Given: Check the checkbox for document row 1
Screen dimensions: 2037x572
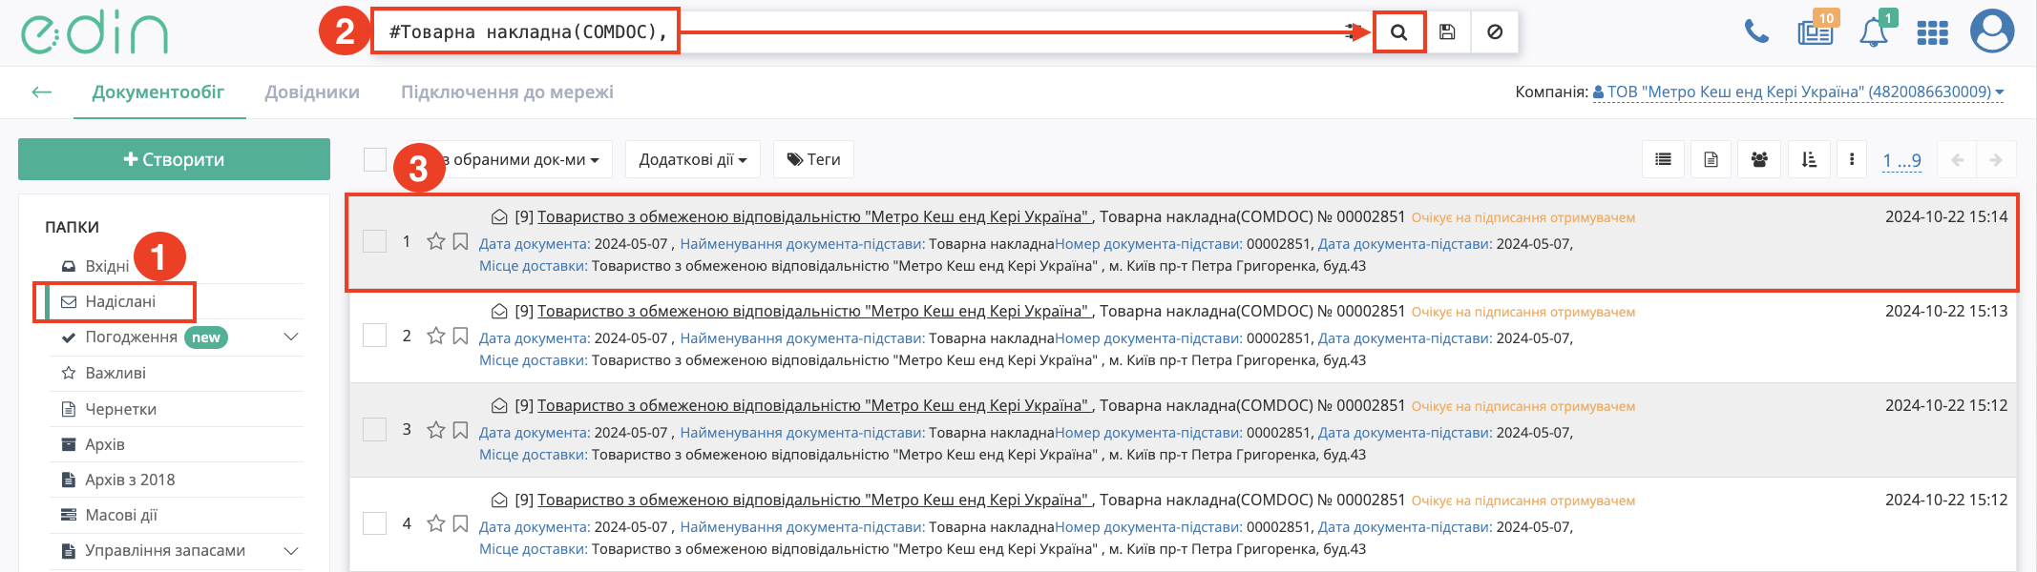Looking at the screenshot, I should coord(375,241).
